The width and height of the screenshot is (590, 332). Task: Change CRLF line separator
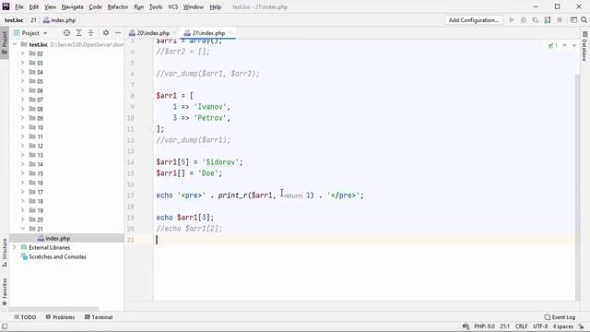point(522,326)
